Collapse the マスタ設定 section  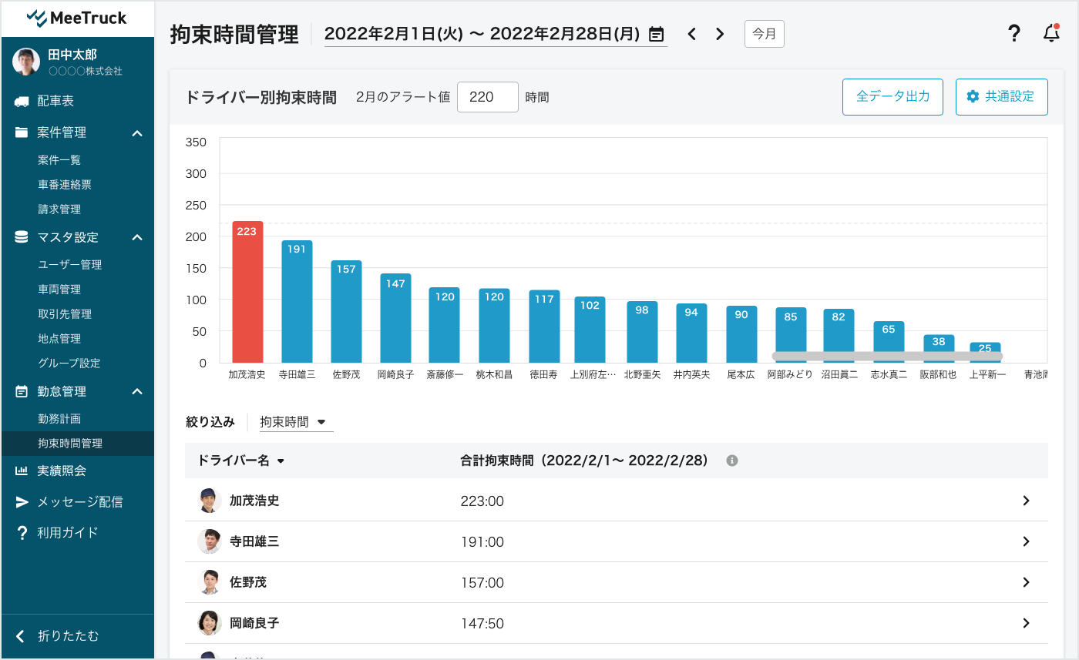137,237
